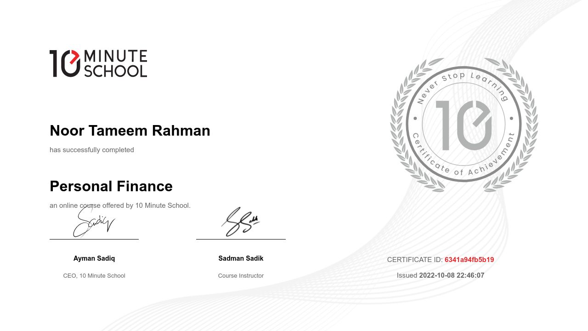Click the "CERTIFICATE ID:" label
588x331 pixels.
[415, 260]
